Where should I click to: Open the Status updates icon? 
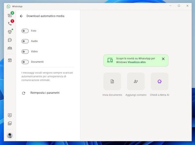10,32
